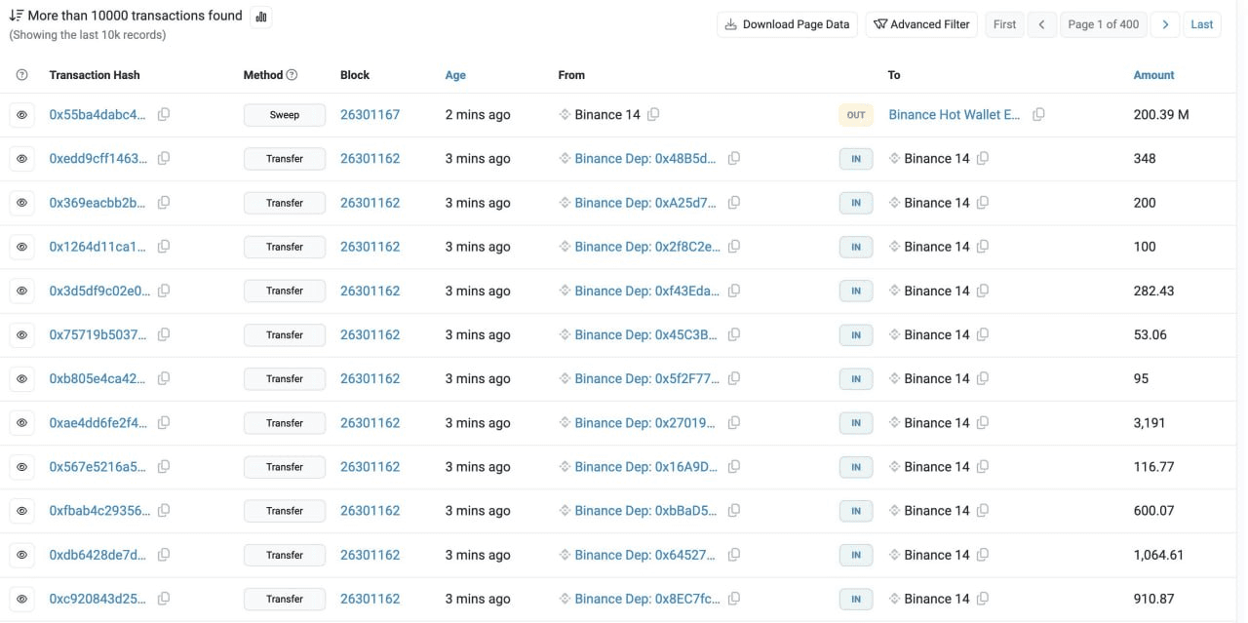This screenshot has width=1248, height=623.
Task: Click the Transfer badge for 0x567e5216a5
Action: point(285,467)
